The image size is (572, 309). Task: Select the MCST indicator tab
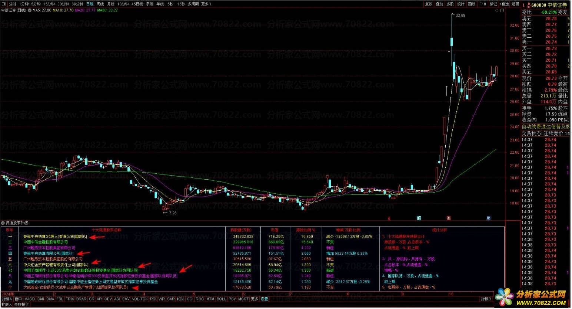click(243, 299)
